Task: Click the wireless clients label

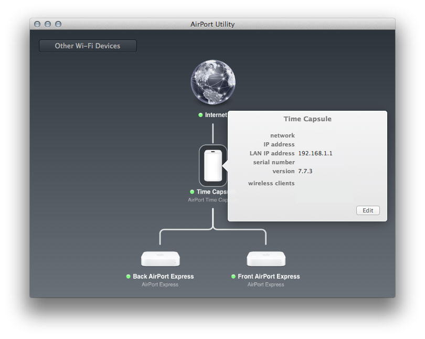Action: pos(271,183)
